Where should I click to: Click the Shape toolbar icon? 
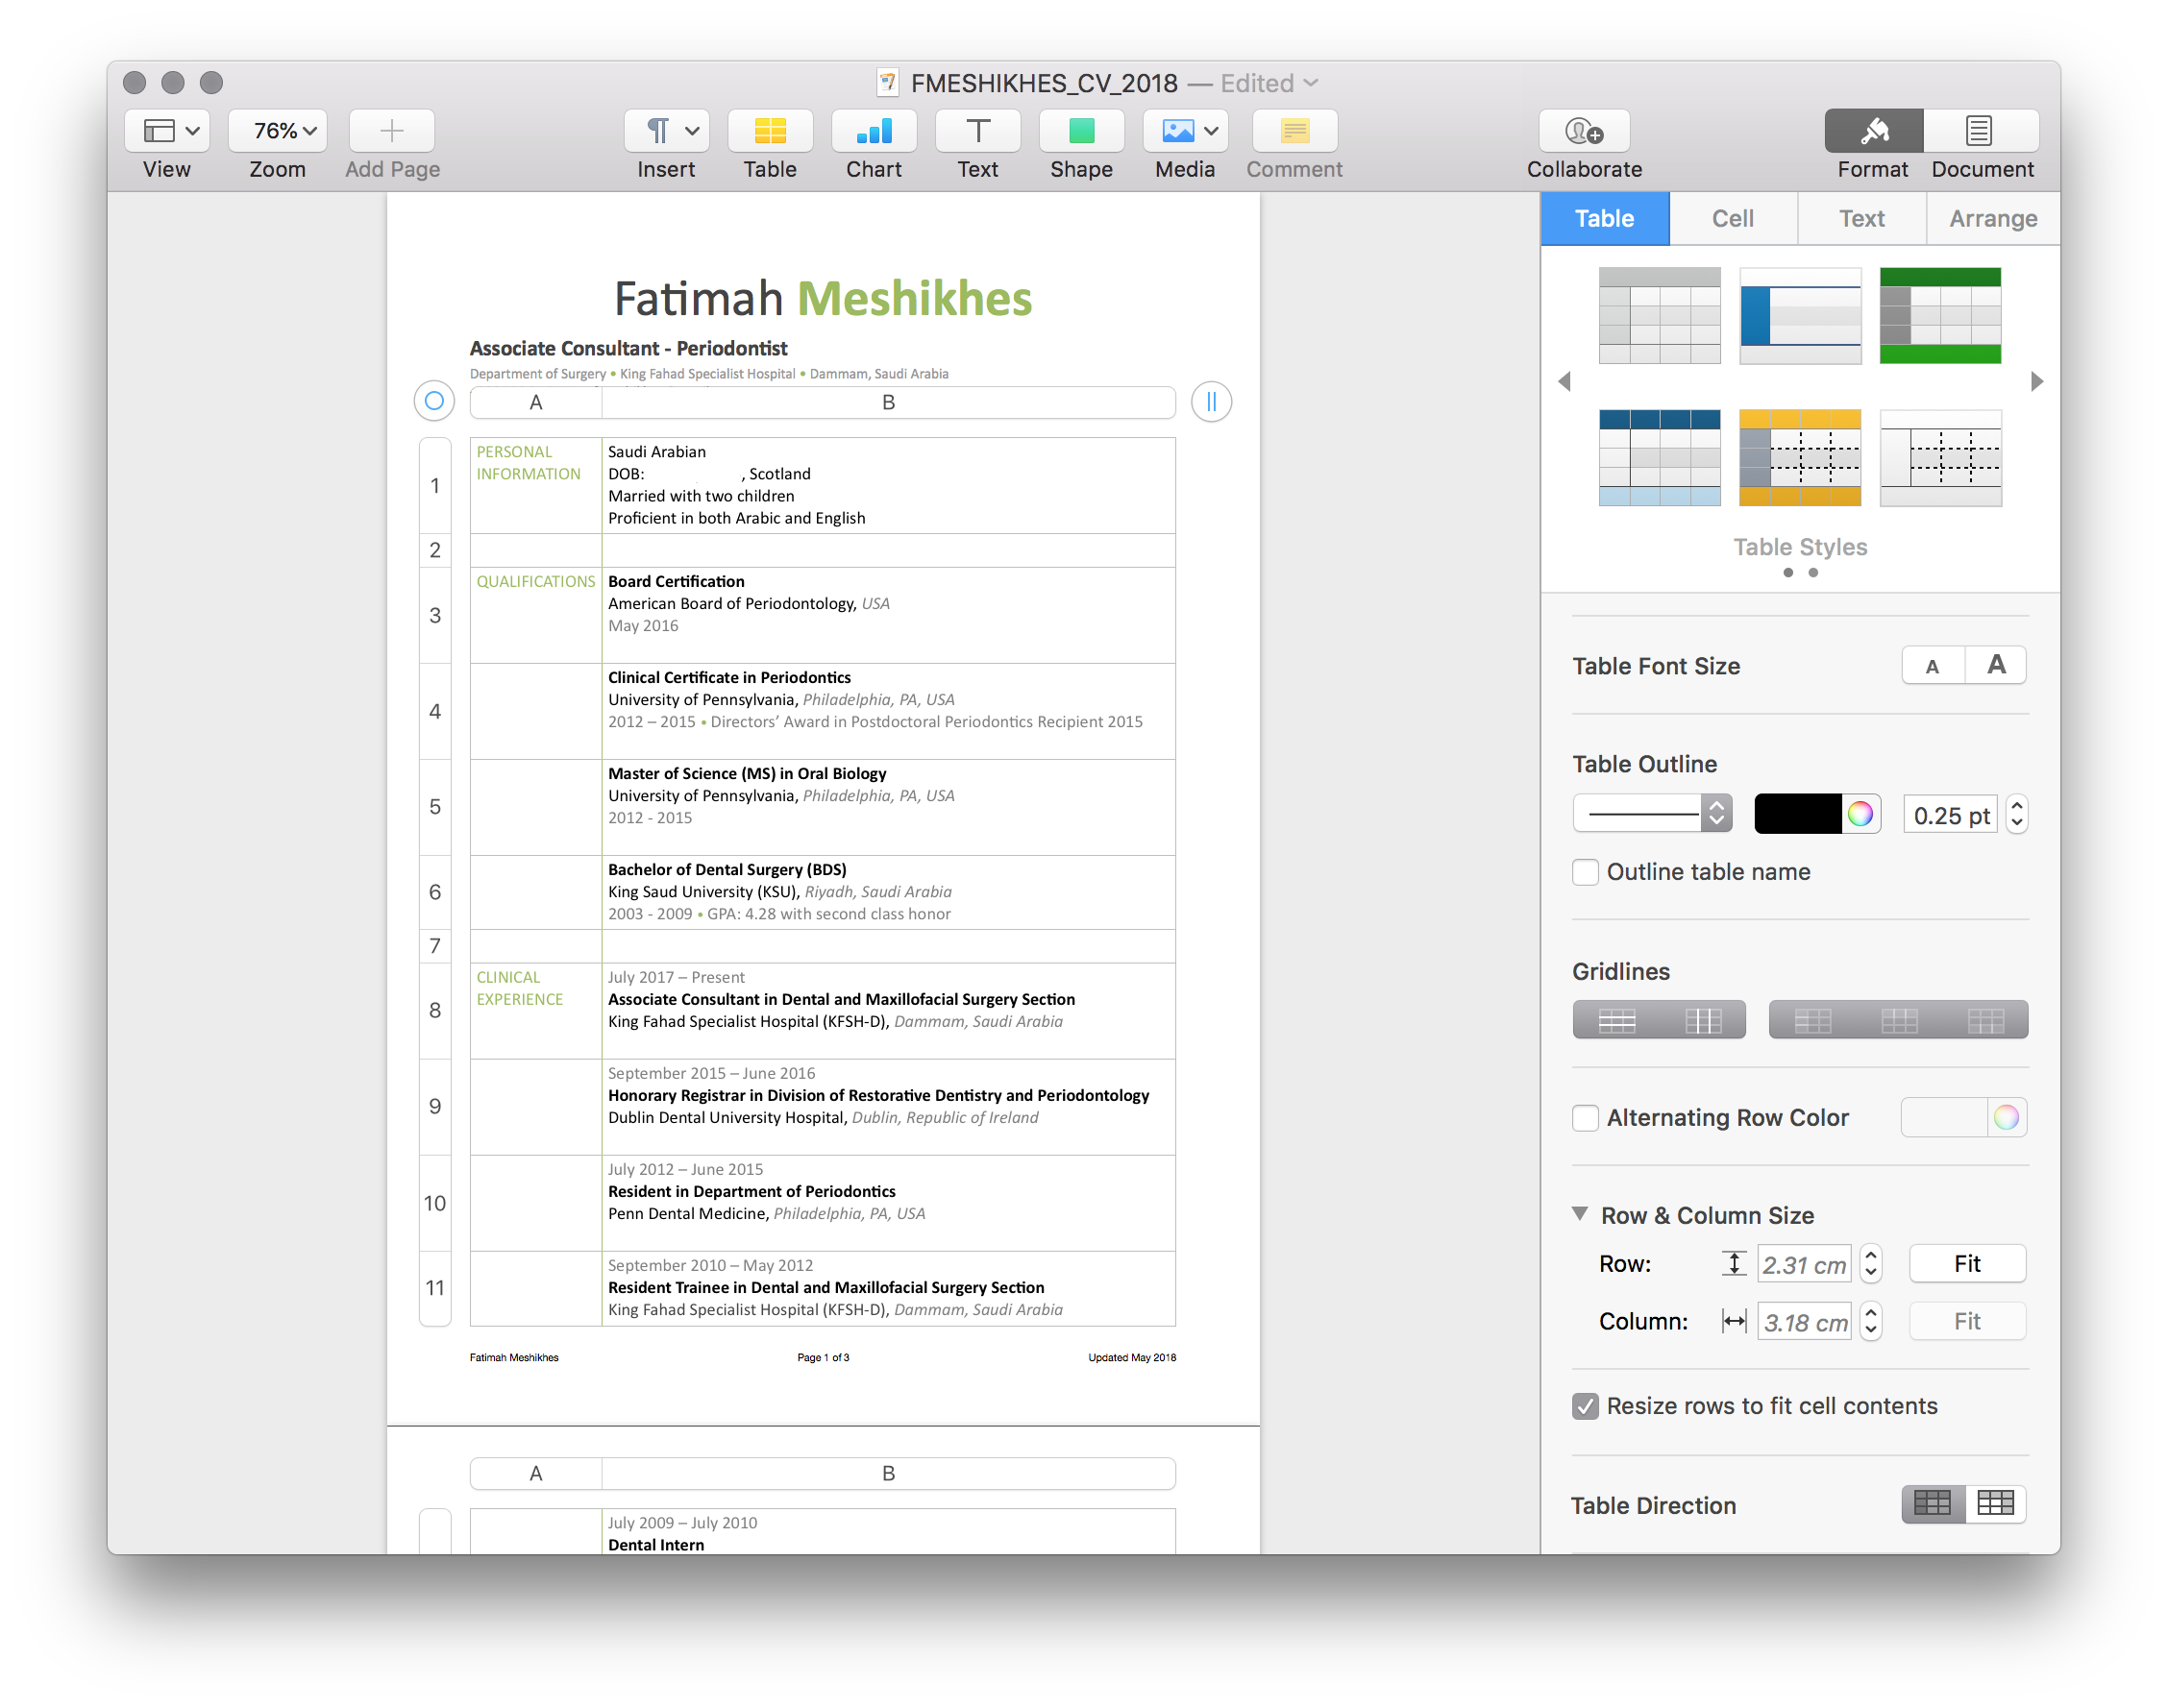coord(1081,130)
